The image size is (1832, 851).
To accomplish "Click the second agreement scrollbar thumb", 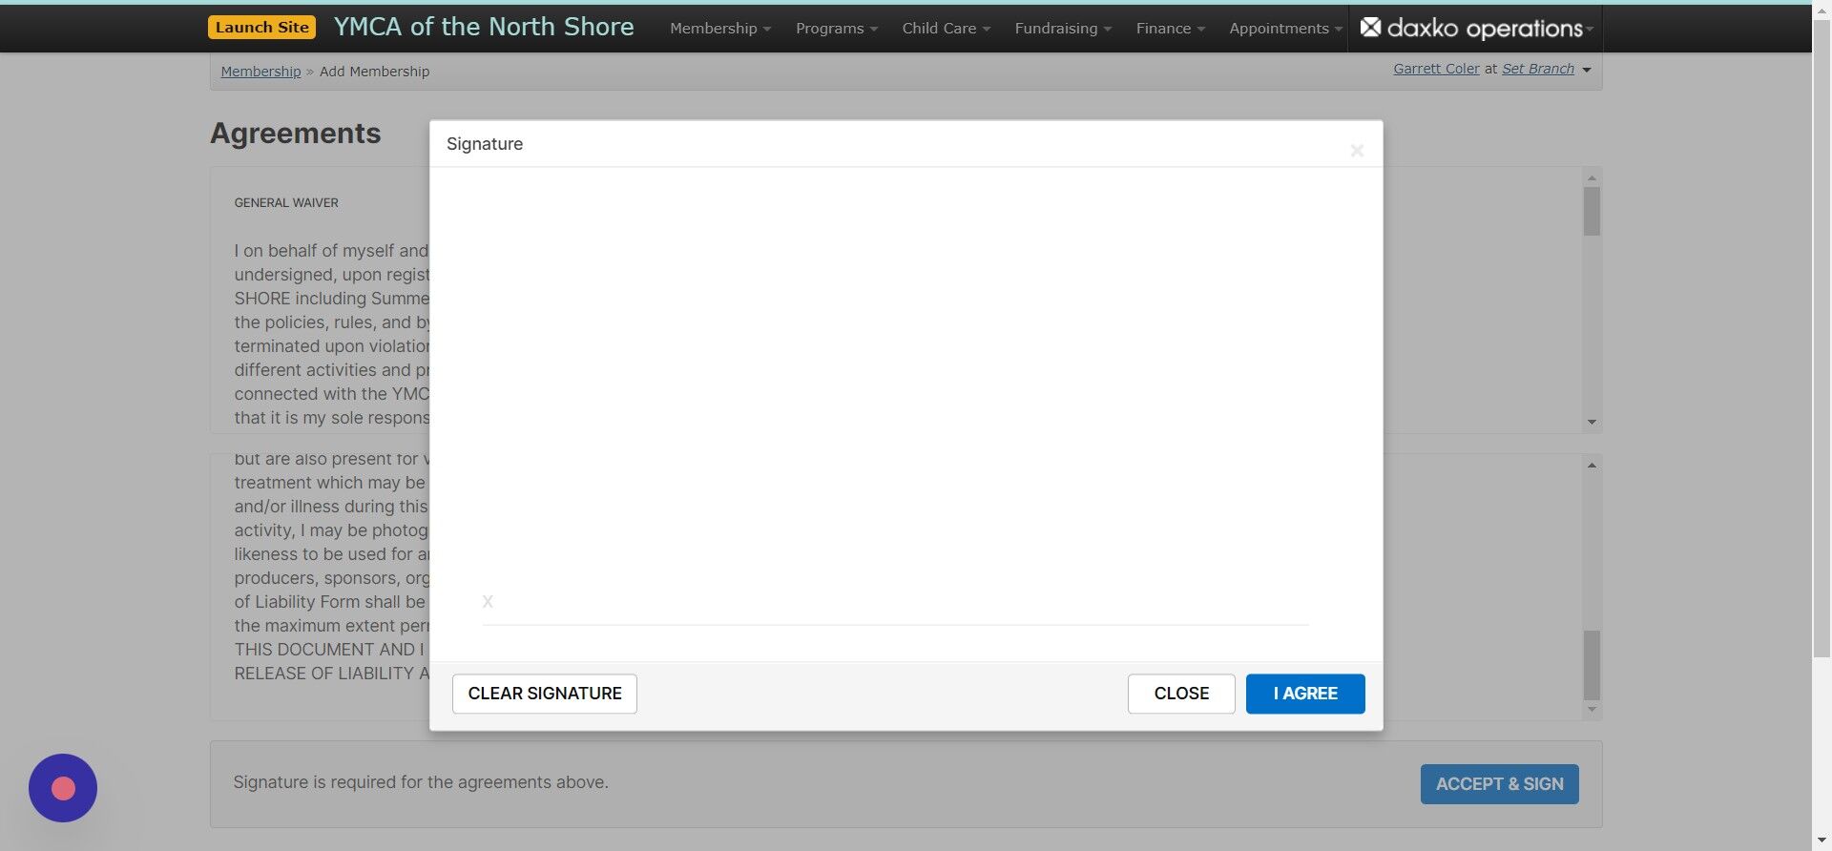I will click(x=1592, y=665).
